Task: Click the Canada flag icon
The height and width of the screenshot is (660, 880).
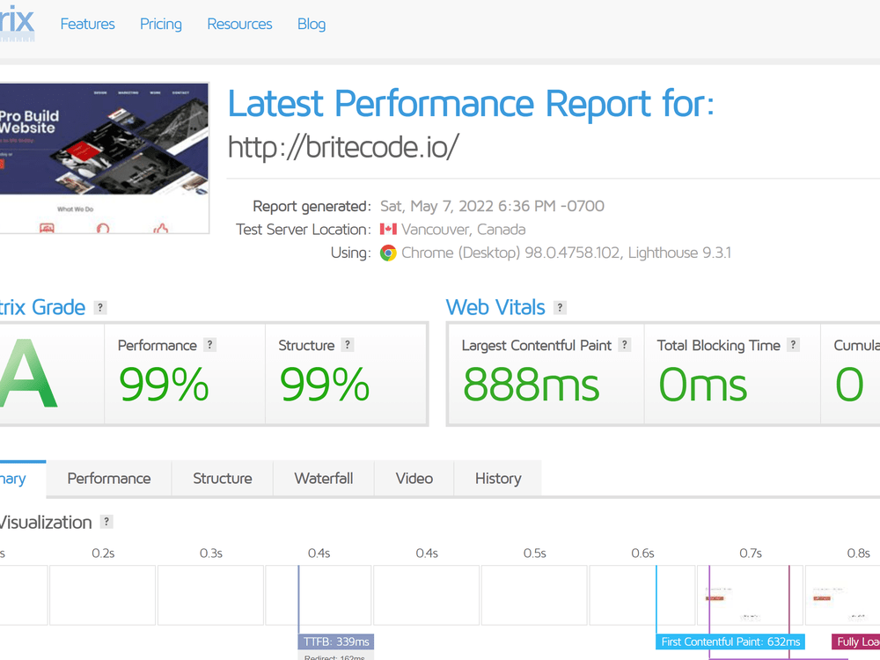Action: (388, 229)
